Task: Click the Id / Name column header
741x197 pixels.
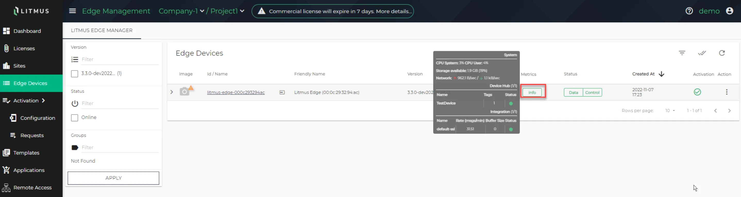Action: pyautogui.click(x=217, y=74)
